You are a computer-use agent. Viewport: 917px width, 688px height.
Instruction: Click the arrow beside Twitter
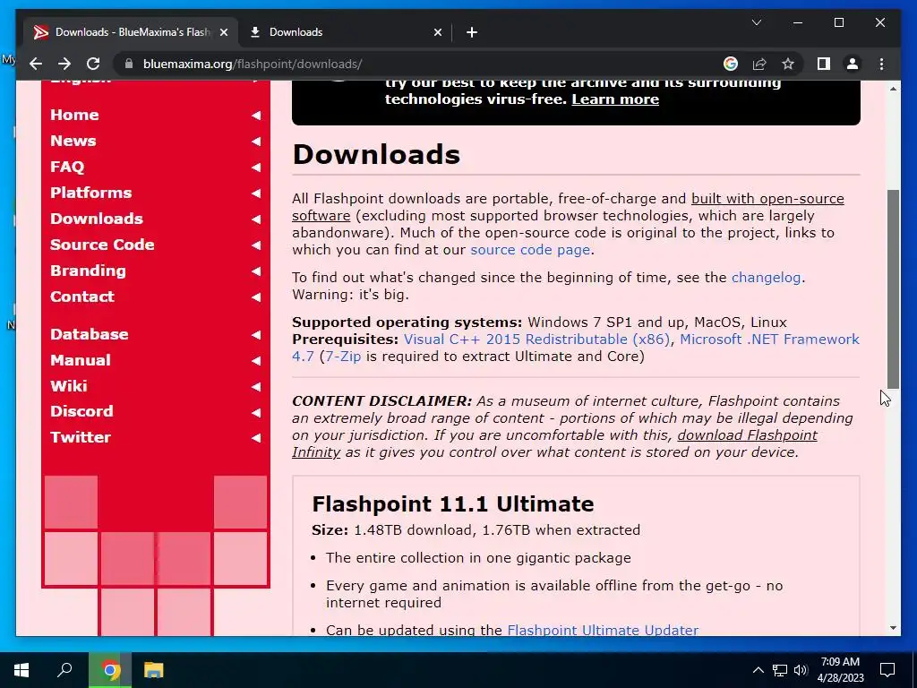click(x=256, y=437)
